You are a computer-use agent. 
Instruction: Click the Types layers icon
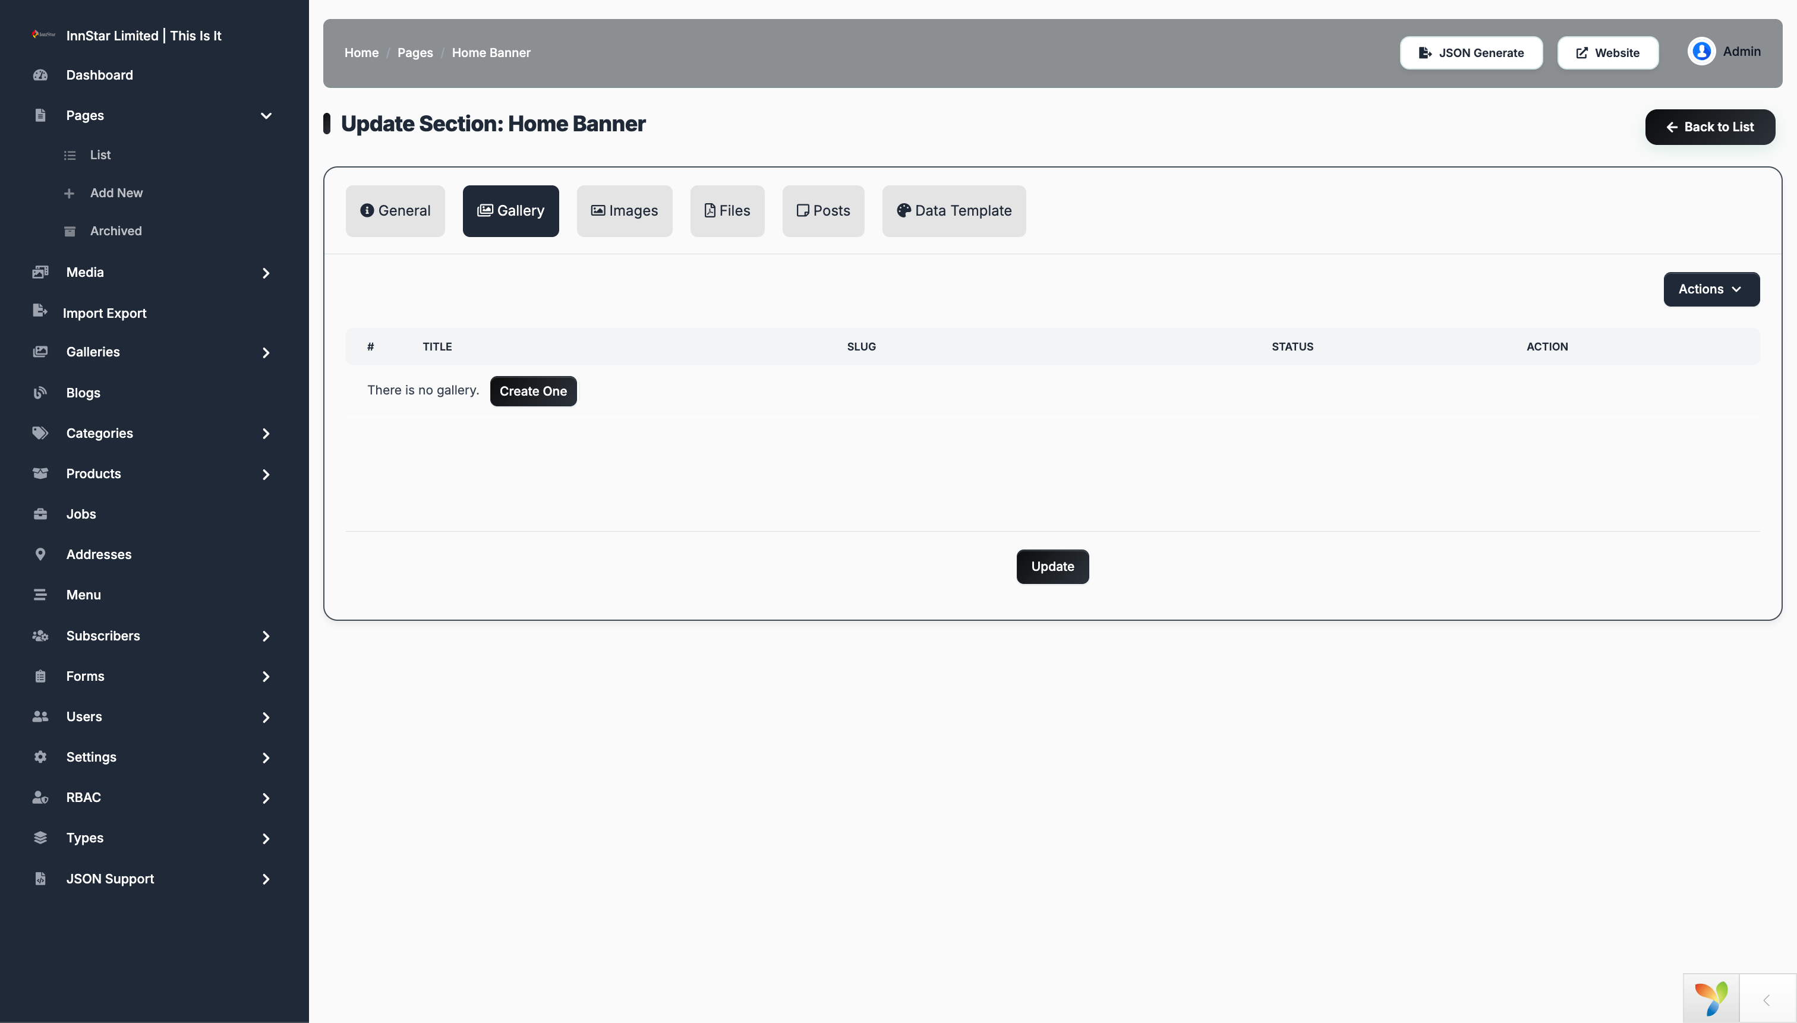pos(40,838)
